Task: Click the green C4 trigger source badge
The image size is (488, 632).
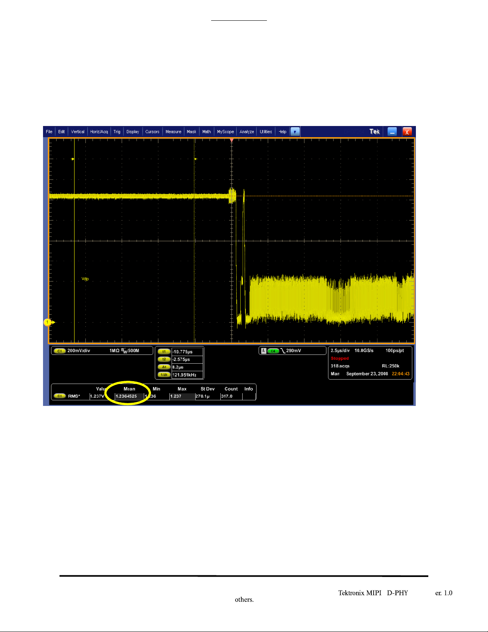Action: point(273,351)
